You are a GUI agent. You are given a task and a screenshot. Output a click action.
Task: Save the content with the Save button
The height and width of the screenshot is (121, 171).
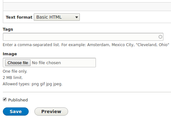tap(16, 112)
